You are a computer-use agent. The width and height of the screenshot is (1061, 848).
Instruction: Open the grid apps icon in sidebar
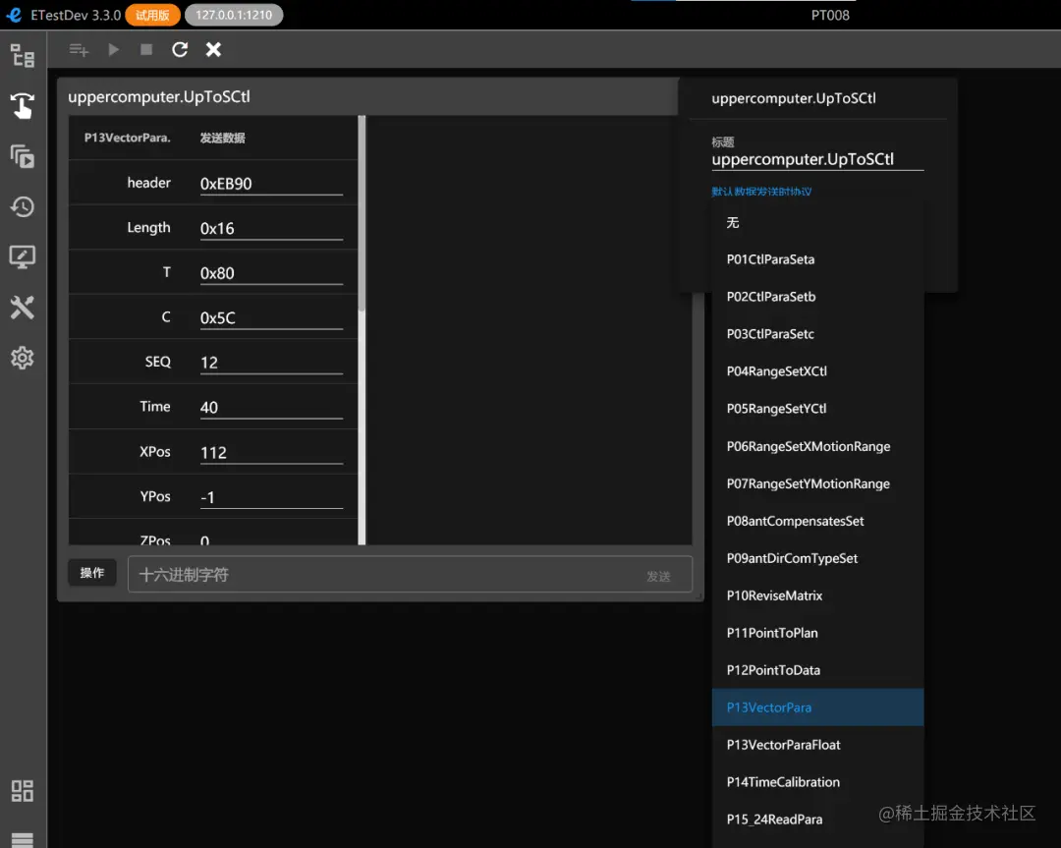[23, 790]
